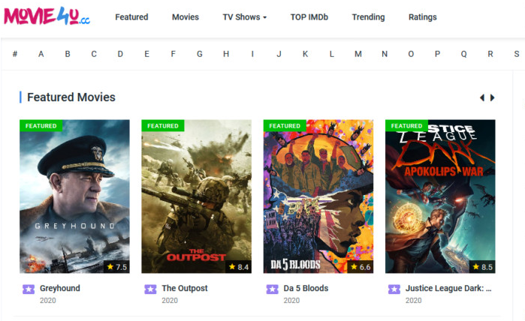Open the 8.5 rating badge on Justice League poster
Screen dimensions: 525x321
[482, 267]
